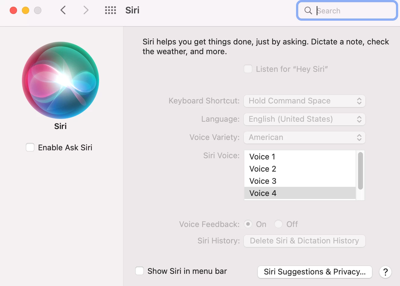Open the Voice Variety dropdown
400x286 pixels.
[x=305, y=138]
